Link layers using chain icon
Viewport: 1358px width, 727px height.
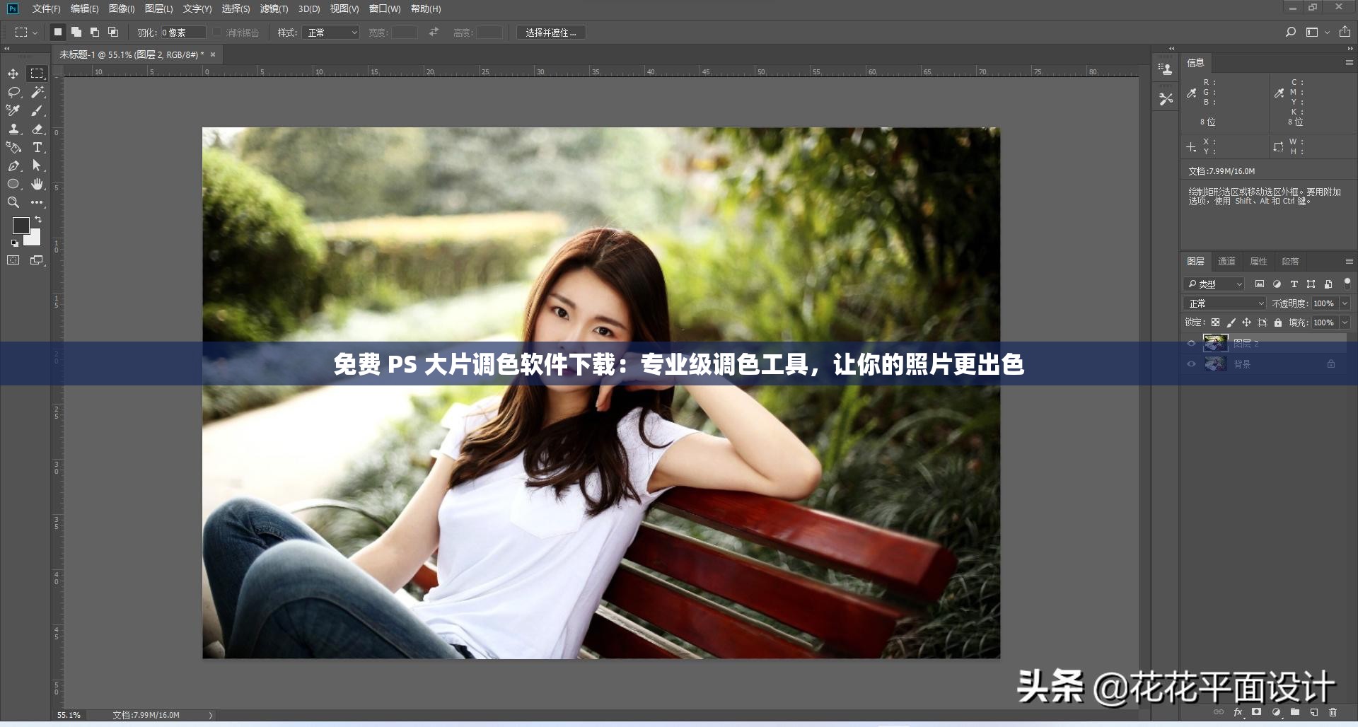click(1219, 712)
